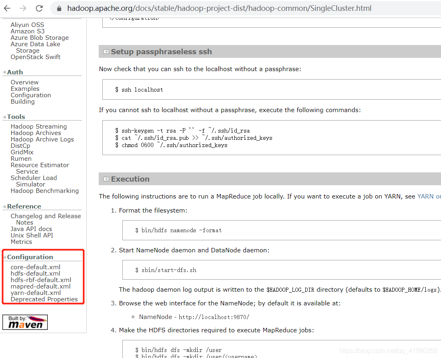Collapse the Execution section icon
This screenshot has width=441, height=358.
click(106, 179)
